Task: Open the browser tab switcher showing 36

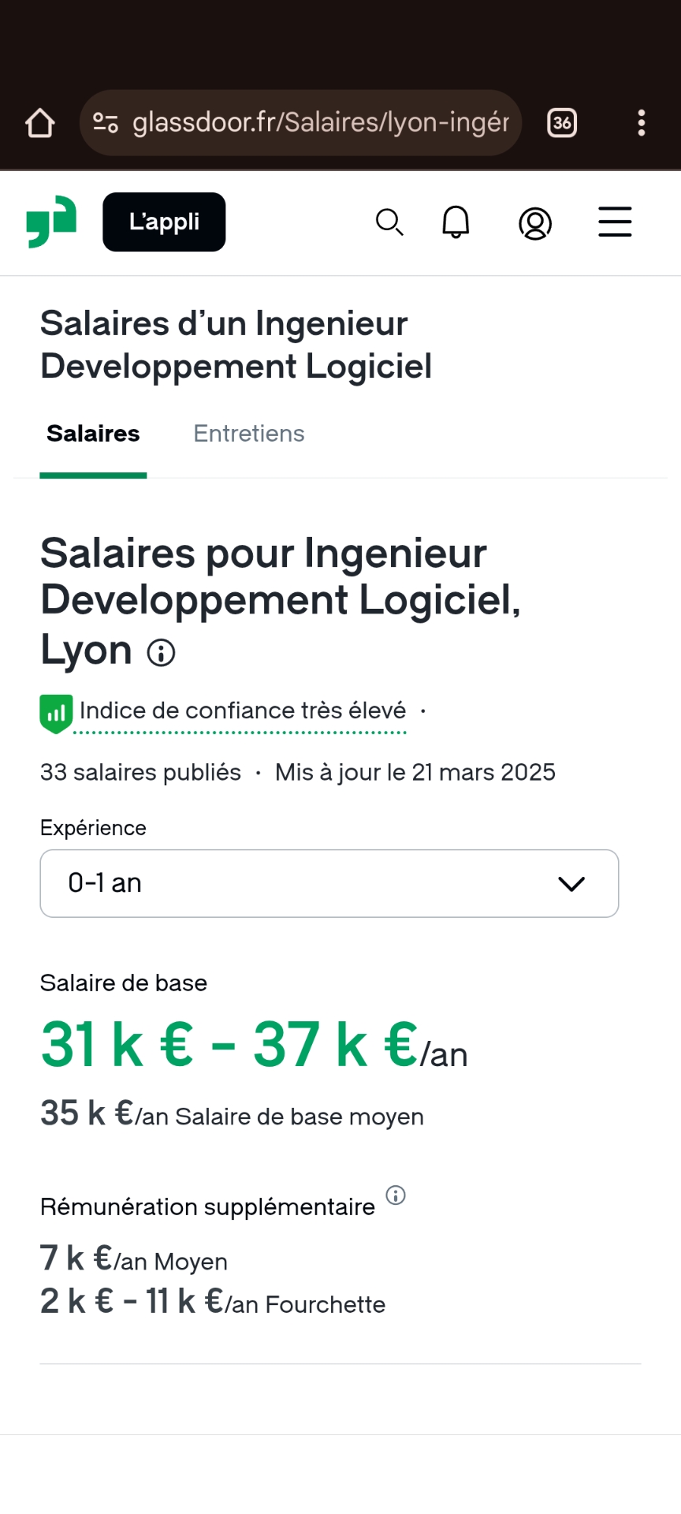Action: click(562, 123)
